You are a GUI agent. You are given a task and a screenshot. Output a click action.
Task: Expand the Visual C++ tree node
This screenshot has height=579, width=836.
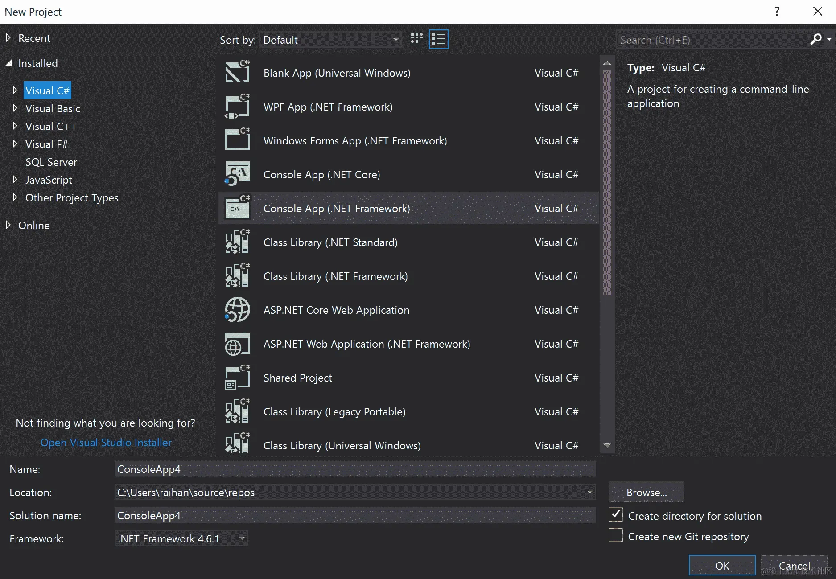15,126
